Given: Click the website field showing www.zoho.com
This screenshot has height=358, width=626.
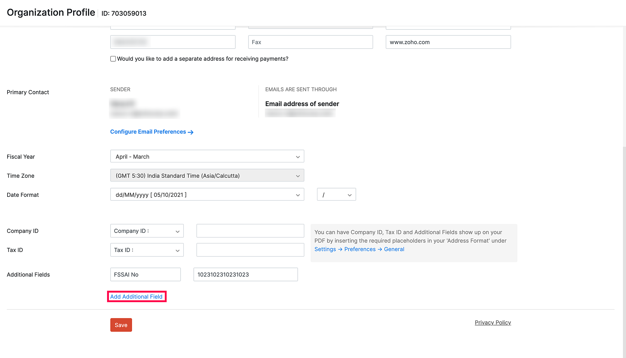Looking at the screenshot, I should [448, 42].
